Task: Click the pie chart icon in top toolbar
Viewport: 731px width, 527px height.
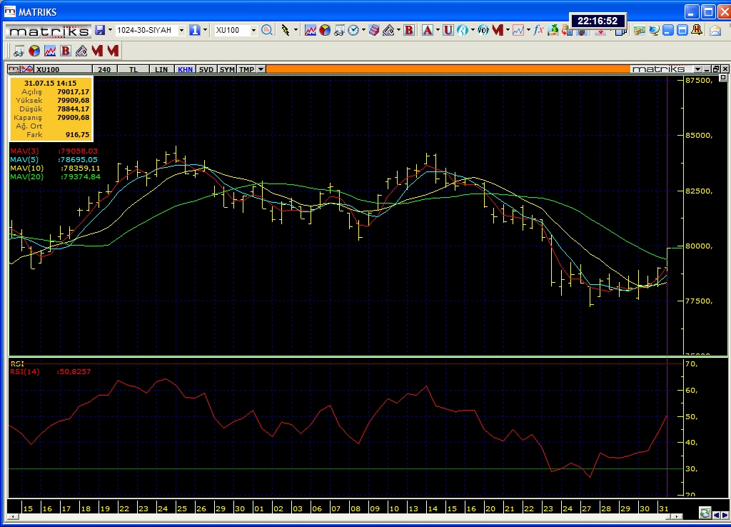Action: [325, 30]
